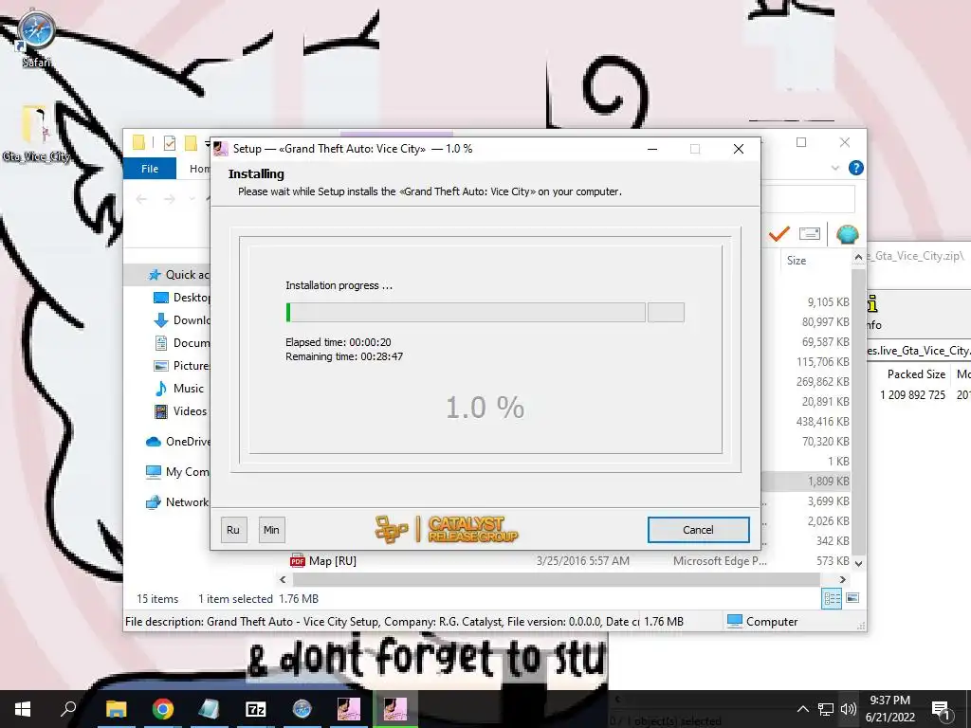Select Network in the navigation pane
The image size is (971, 728).
pyautogui.click(x=178, y=502)
